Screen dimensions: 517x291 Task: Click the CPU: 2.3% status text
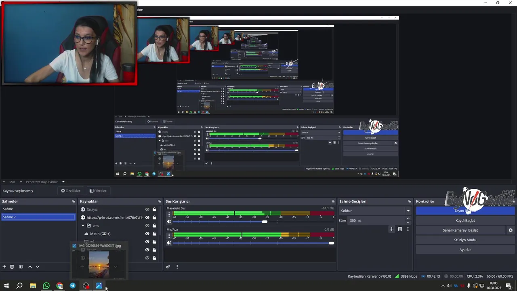[x=475, y=276]
